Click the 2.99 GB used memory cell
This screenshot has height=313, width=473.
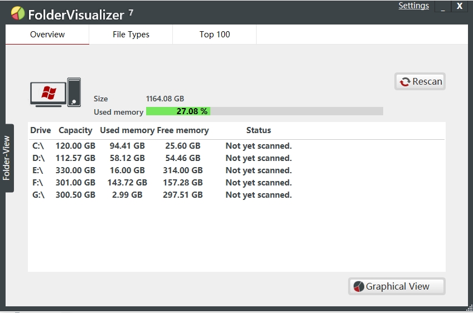pos(127,195)
